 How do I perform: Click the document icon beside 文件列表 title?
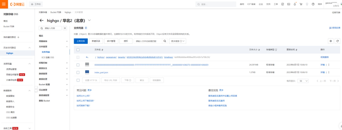pyautogui.click(x=86, y=28)
